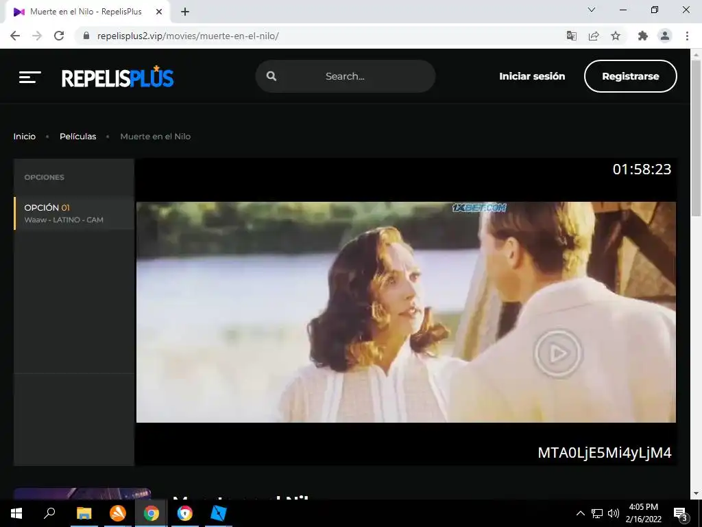Bookmark this page with star icon

(616, 36)
